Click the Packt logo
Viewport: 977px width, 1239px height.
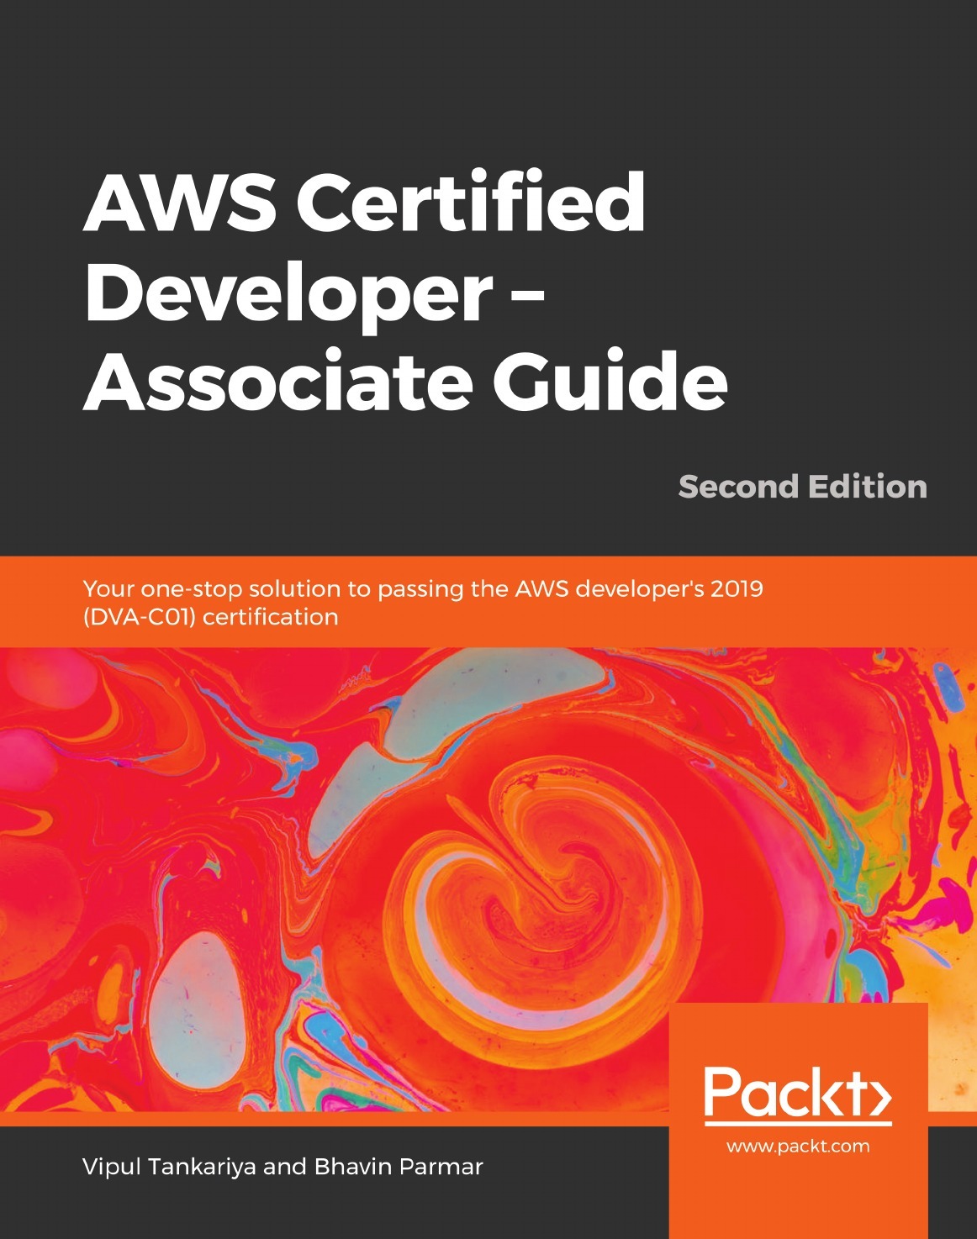796,1095
